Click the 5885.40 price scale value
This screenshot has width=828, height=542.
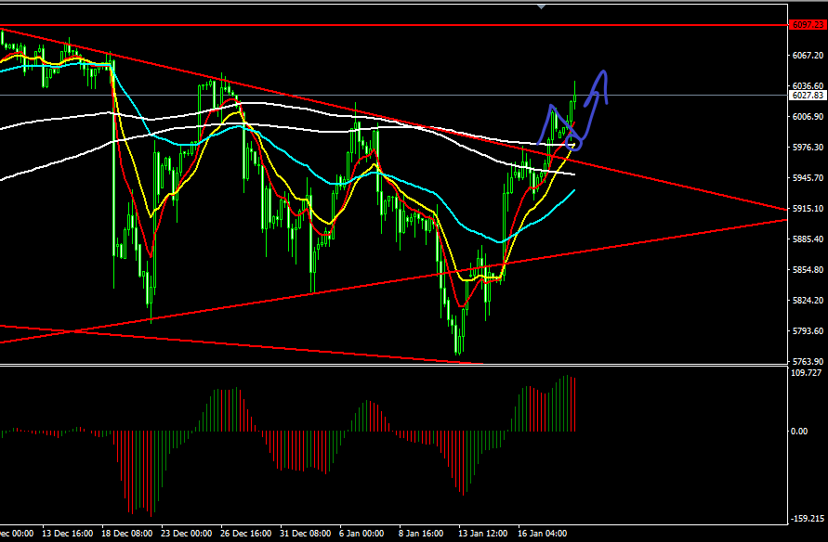tap(808, 239)
